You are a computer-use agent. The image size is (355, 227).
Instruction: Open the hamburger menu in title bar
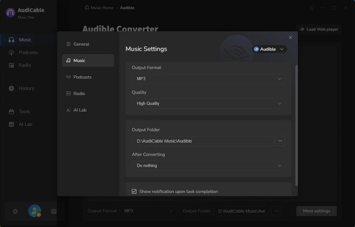click(x=312, y=8)
